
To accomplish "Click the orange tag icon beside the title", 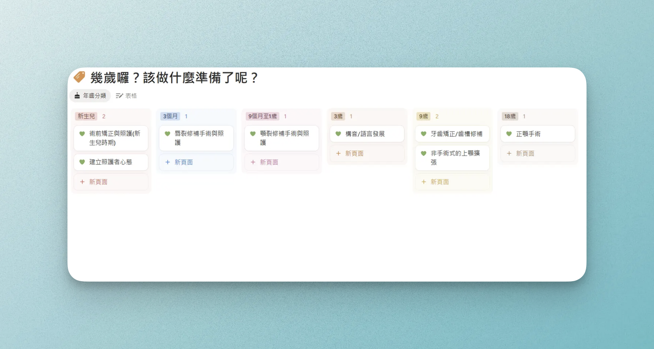I will point(79,77).
